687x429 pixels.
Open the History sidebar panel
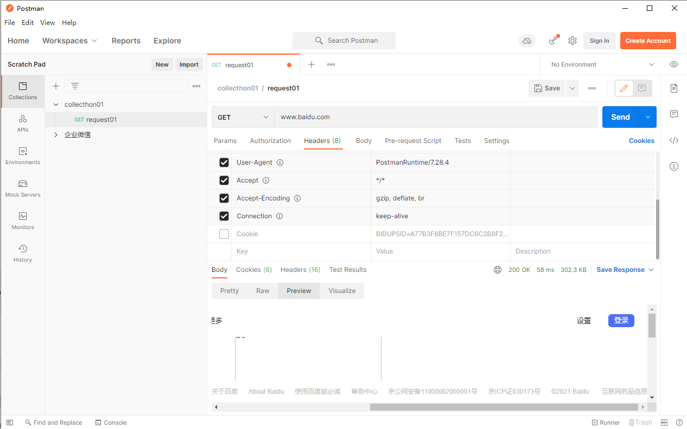pos(23,253)
